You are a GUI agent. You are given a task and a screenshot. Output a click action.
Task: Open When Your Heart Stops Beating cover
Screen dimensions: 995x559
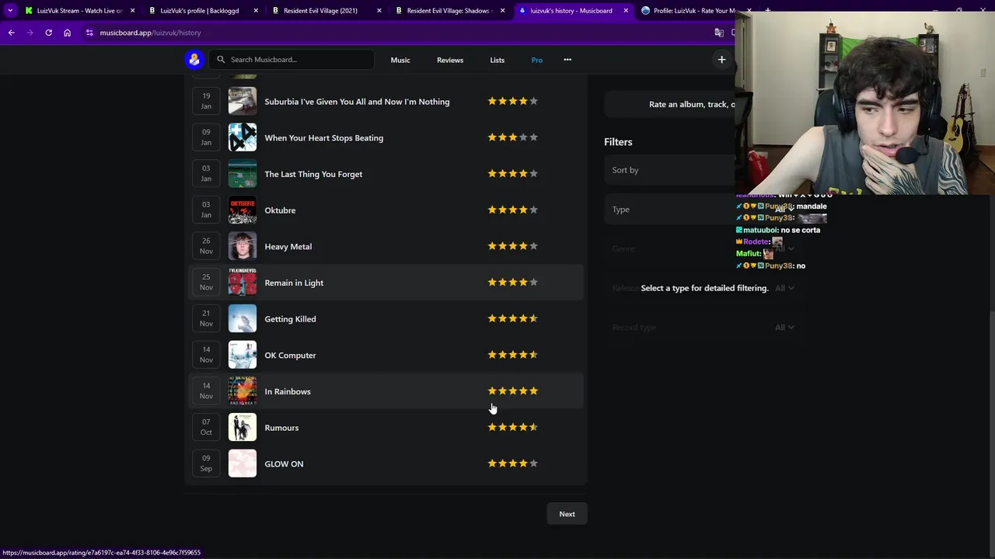tap(243, 137)
